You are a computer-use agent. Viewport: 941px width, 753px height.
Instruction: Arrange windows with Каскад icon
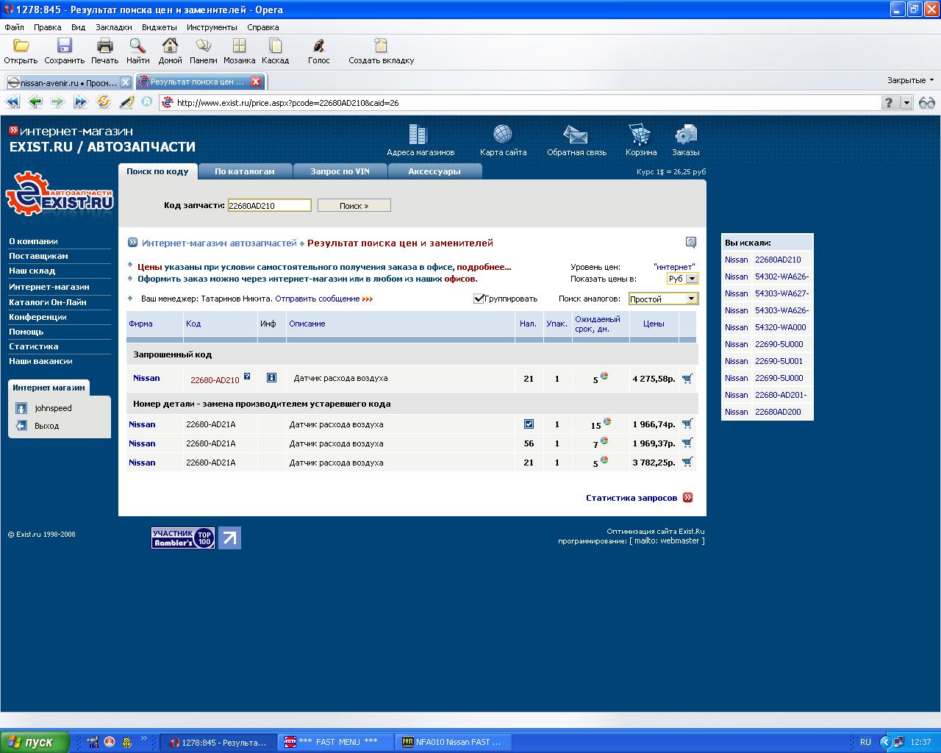(275, 46)
